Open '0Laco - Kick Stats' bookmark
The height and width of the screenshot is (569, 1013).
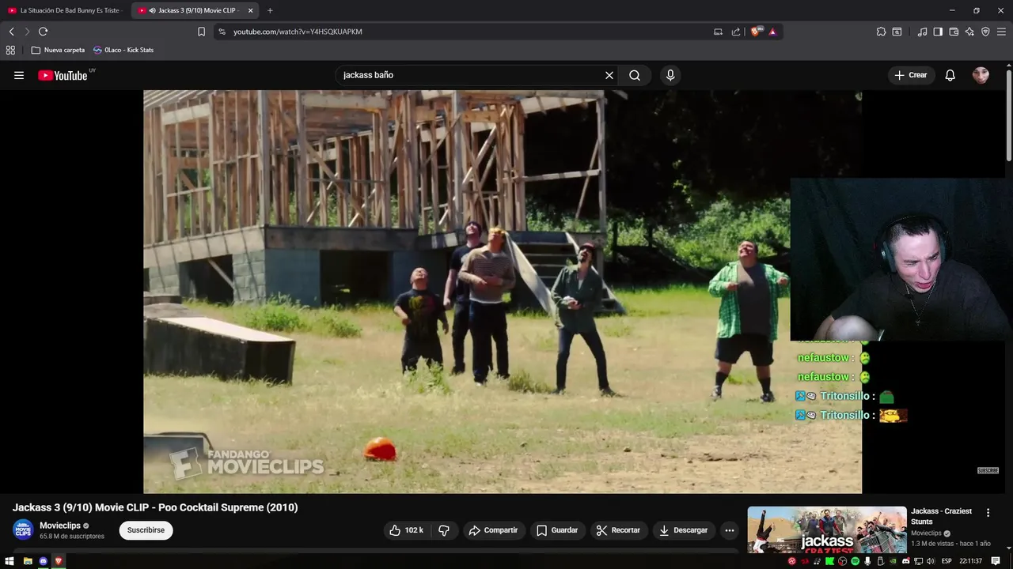[123, 50]
